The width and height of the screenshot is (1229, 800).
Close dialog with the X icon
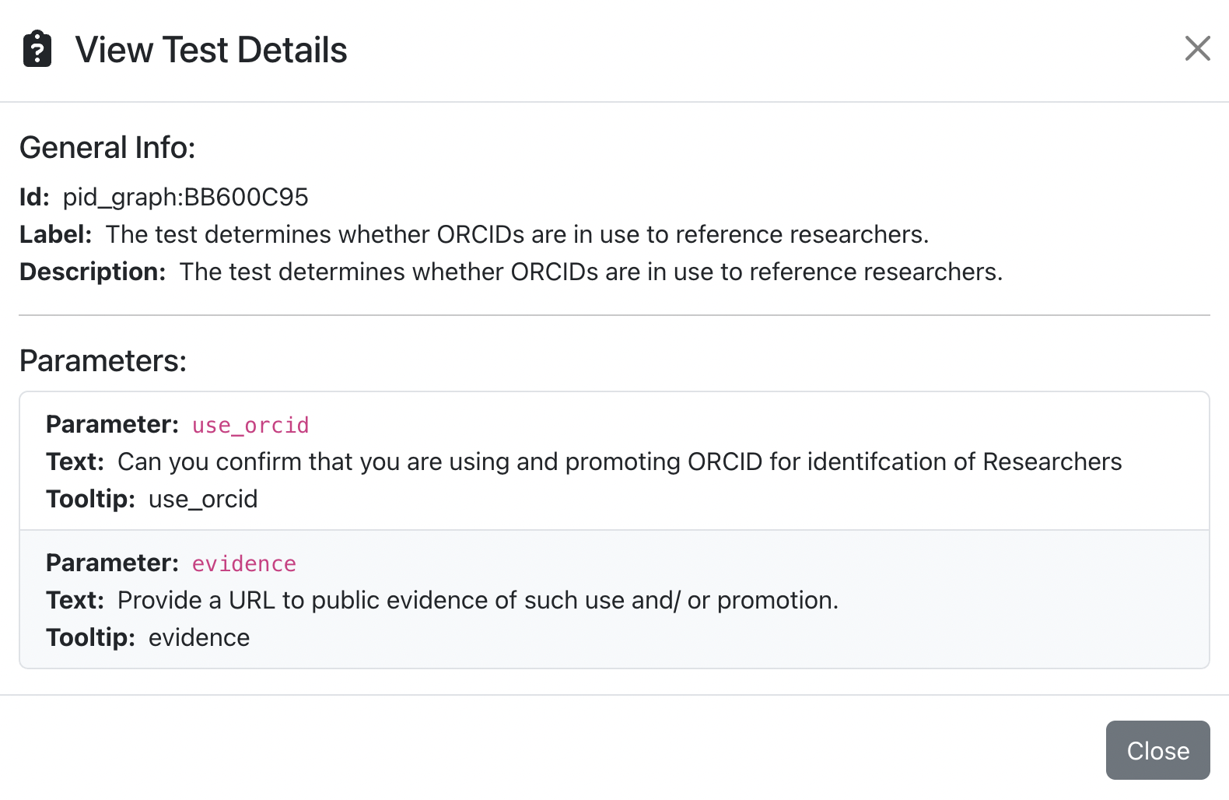tap(1197, 48)
